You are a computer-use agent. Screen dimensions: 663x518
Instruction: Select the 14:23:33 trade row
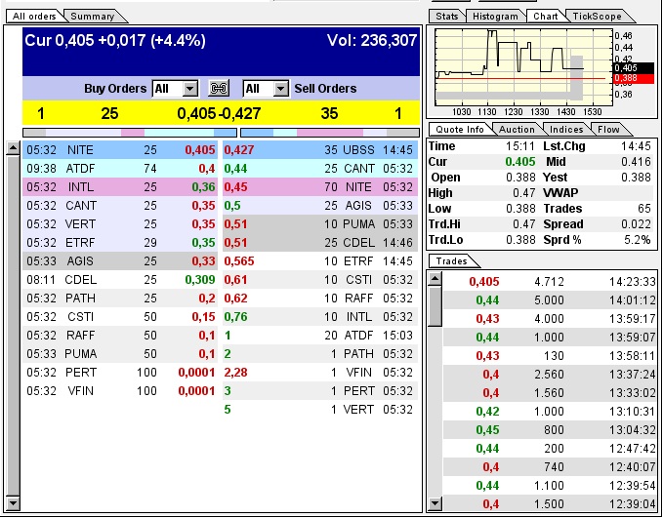(x=545, y=281)
